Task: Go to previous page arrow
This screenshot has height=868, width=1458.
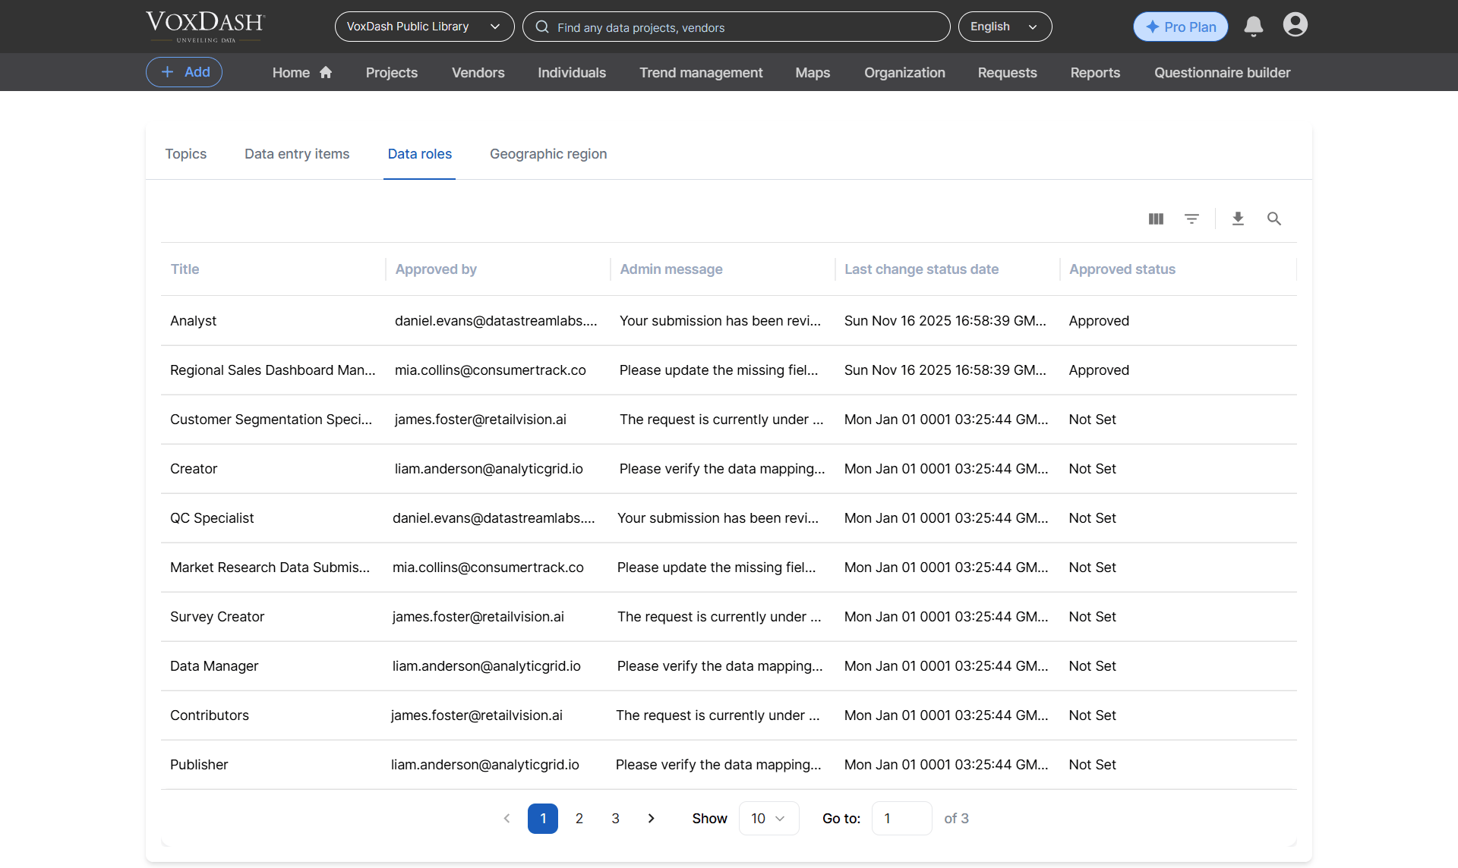Action: click(507, 819)
